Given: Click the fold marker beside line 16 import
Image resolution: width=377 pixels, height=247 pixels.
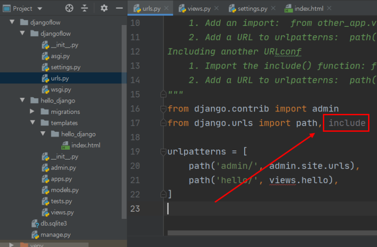Looking at the screenshot, I should [164, 109].
